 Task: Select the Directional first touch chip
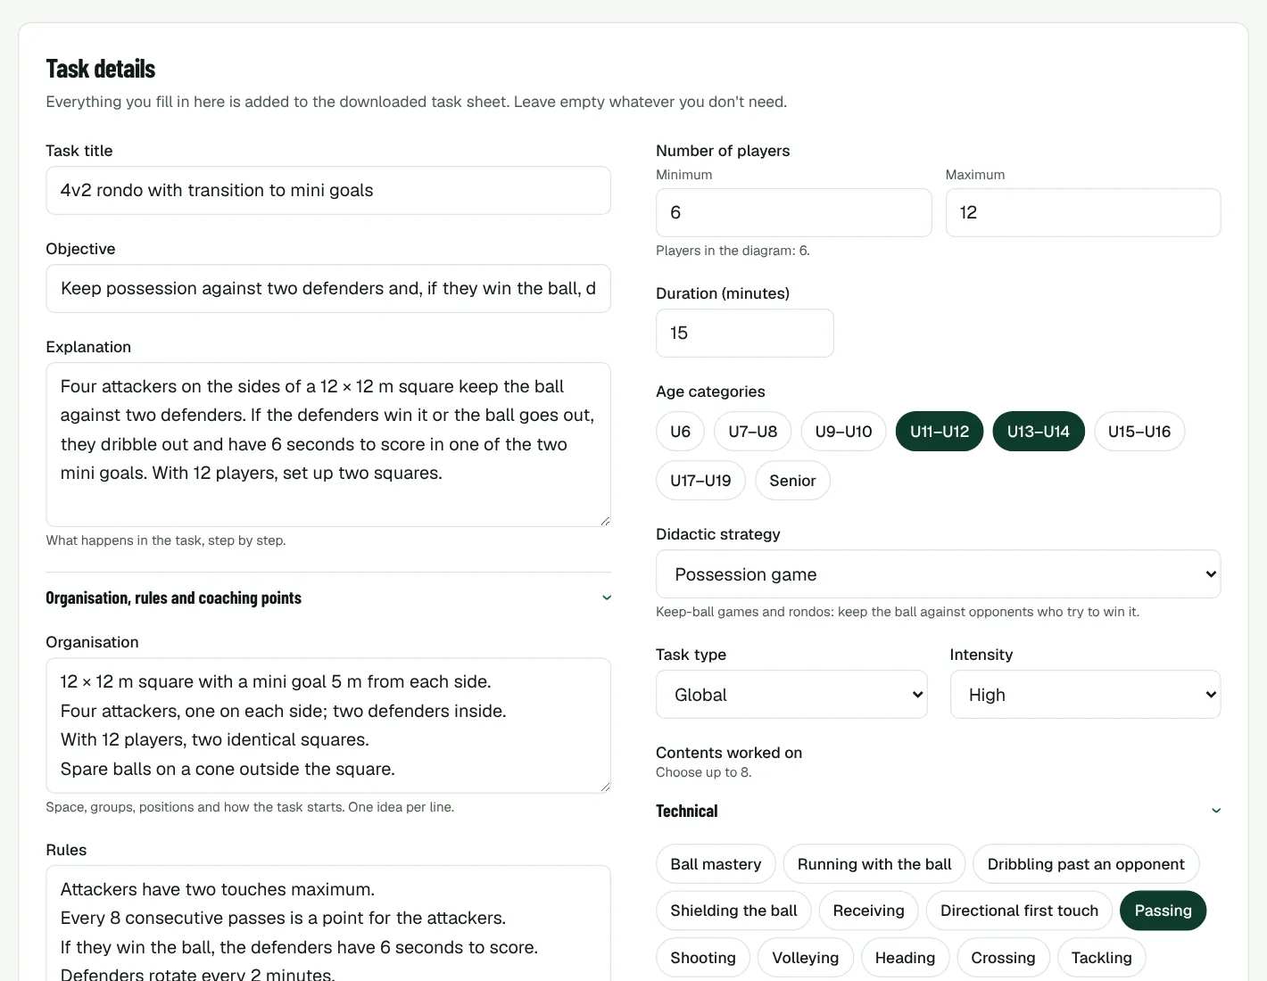pyautogui.click(x=1019, y=911)
